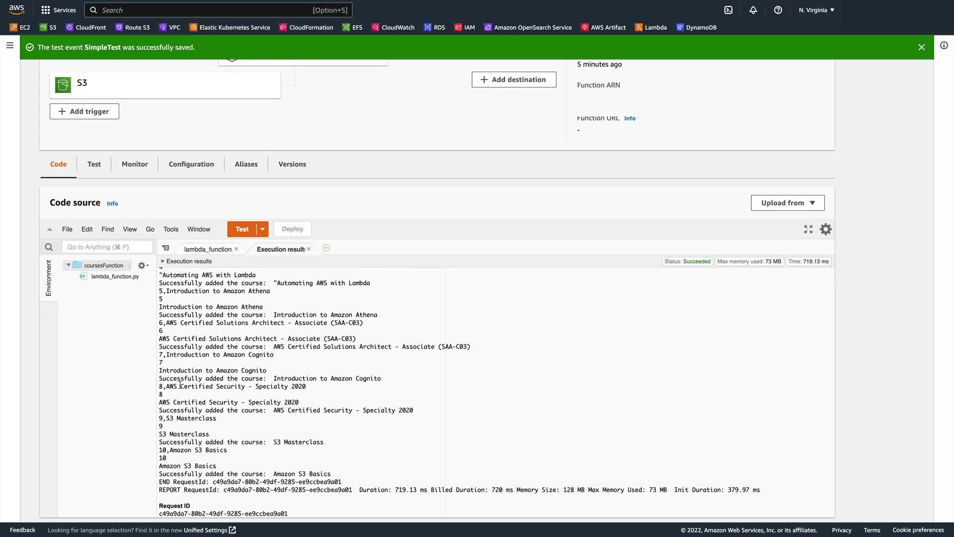954x537 pixels.
Task: Open the side navigation hamburger menu
Action: click(9, 46)
